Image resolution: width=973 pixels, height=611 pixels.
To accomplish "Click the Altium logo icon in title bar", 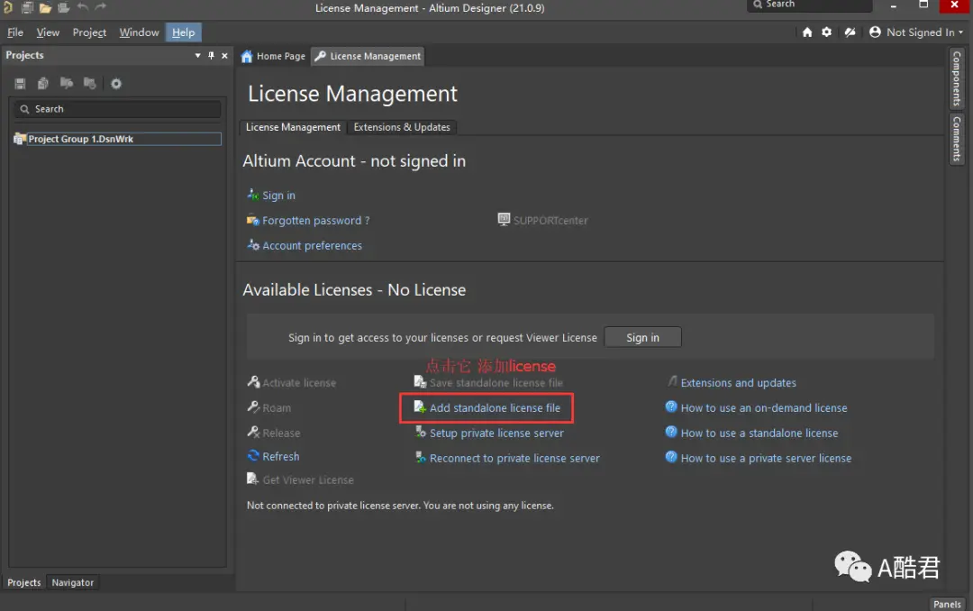I will point(8,7).
